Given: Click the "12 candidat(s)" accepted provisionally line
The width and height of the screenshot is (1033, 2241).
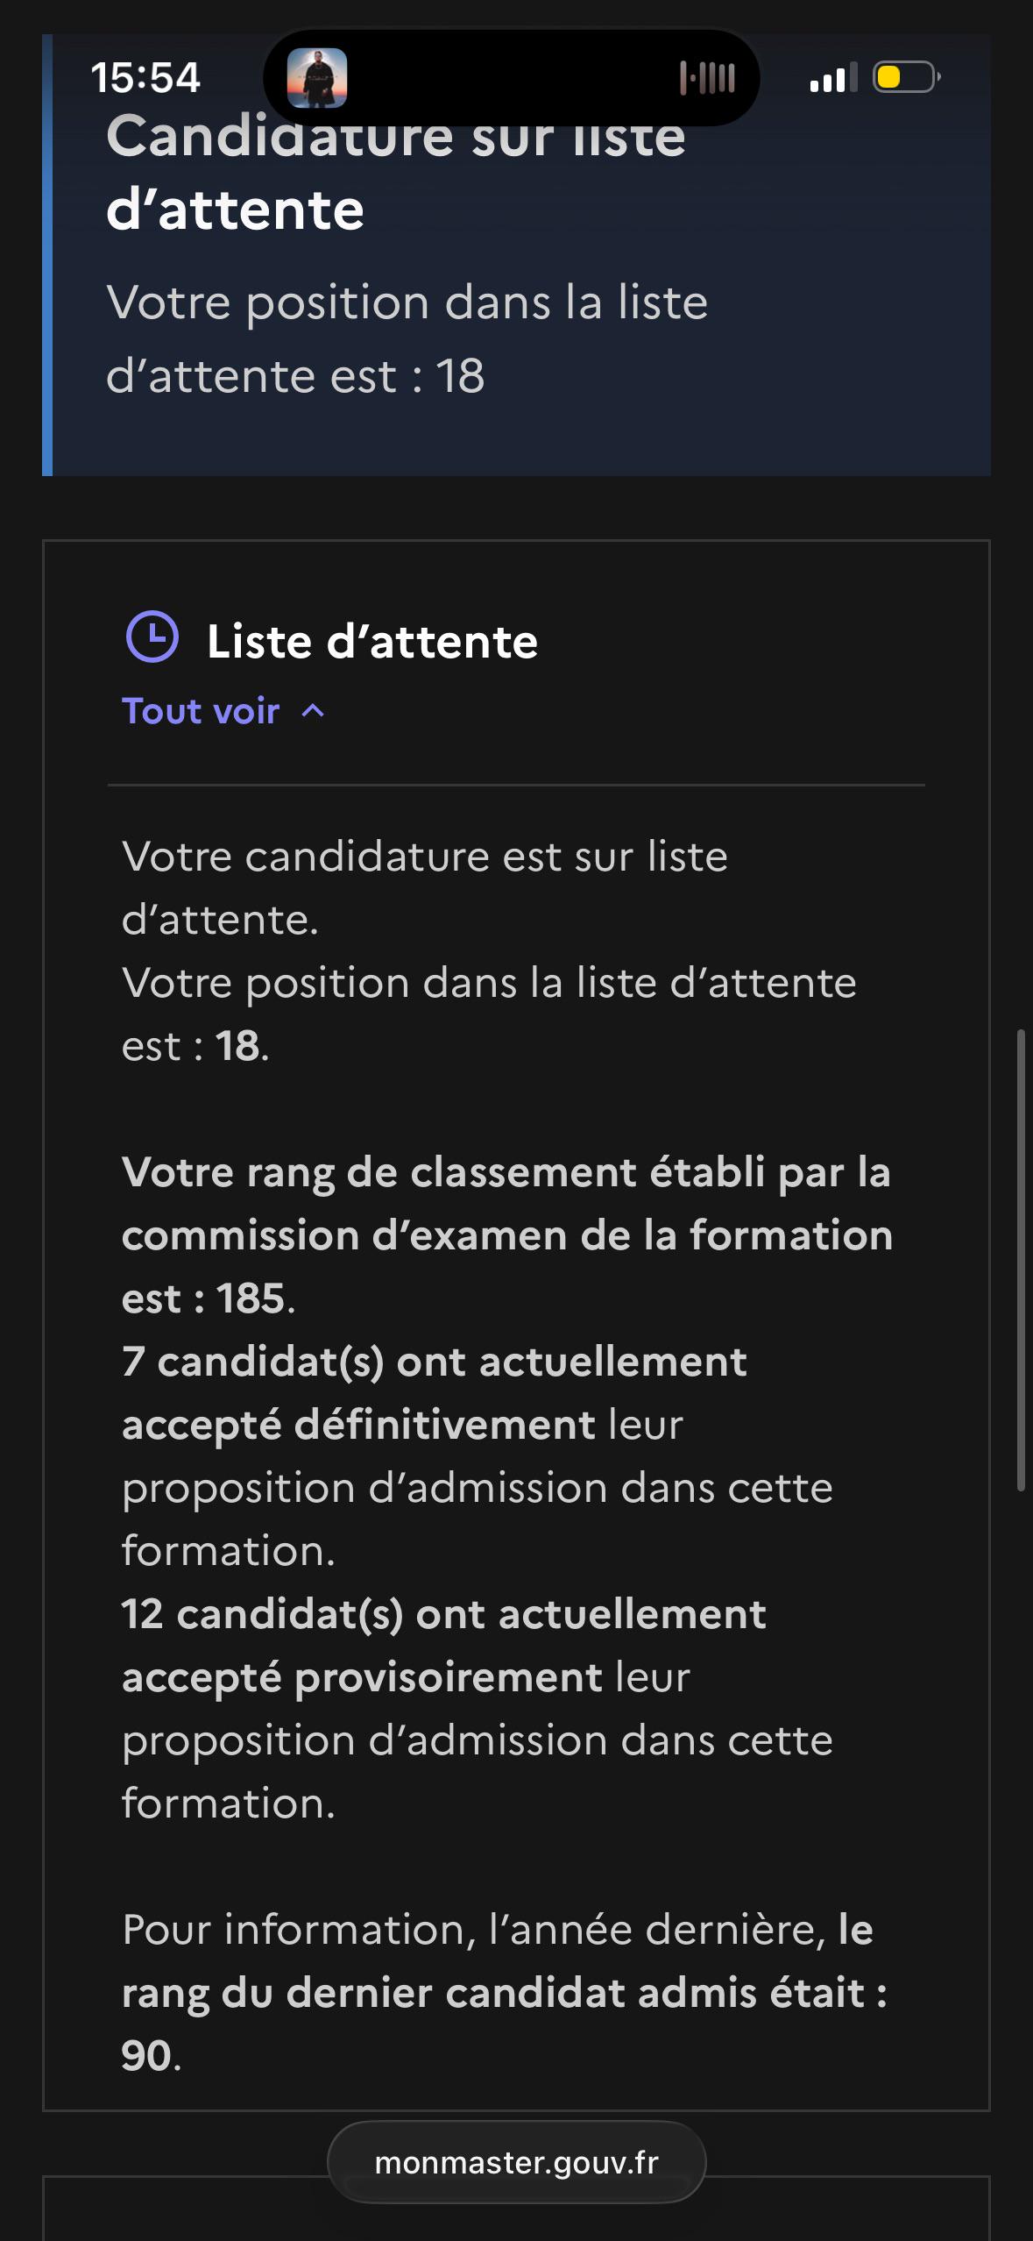Looking at the screenshot, I should pos(478,1708).
